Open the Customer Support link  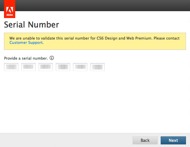coord(26,43)
